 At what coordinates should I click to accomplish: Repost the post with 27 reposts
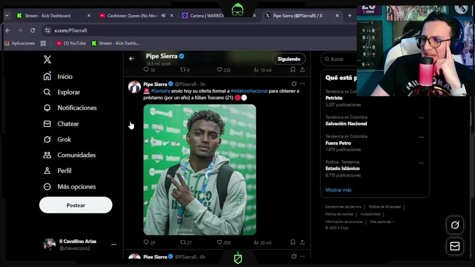(x=186, y=243)
